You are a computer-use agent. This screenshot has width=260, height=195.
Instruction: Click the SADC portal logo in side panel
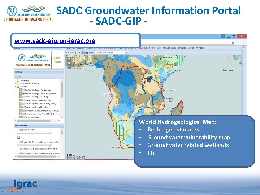33,60
